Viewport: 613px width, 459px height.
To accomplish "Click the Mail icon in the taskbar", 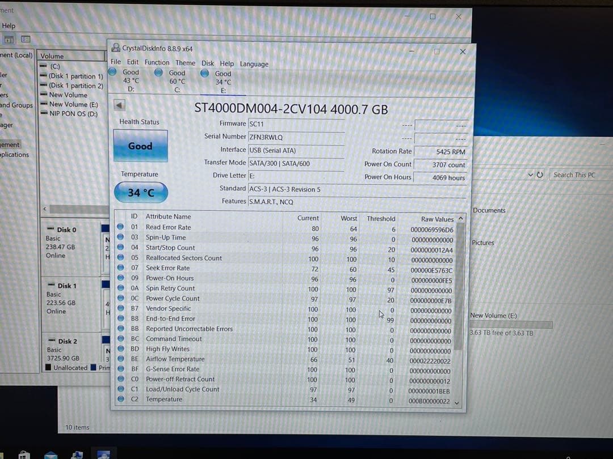I will 51,454.
